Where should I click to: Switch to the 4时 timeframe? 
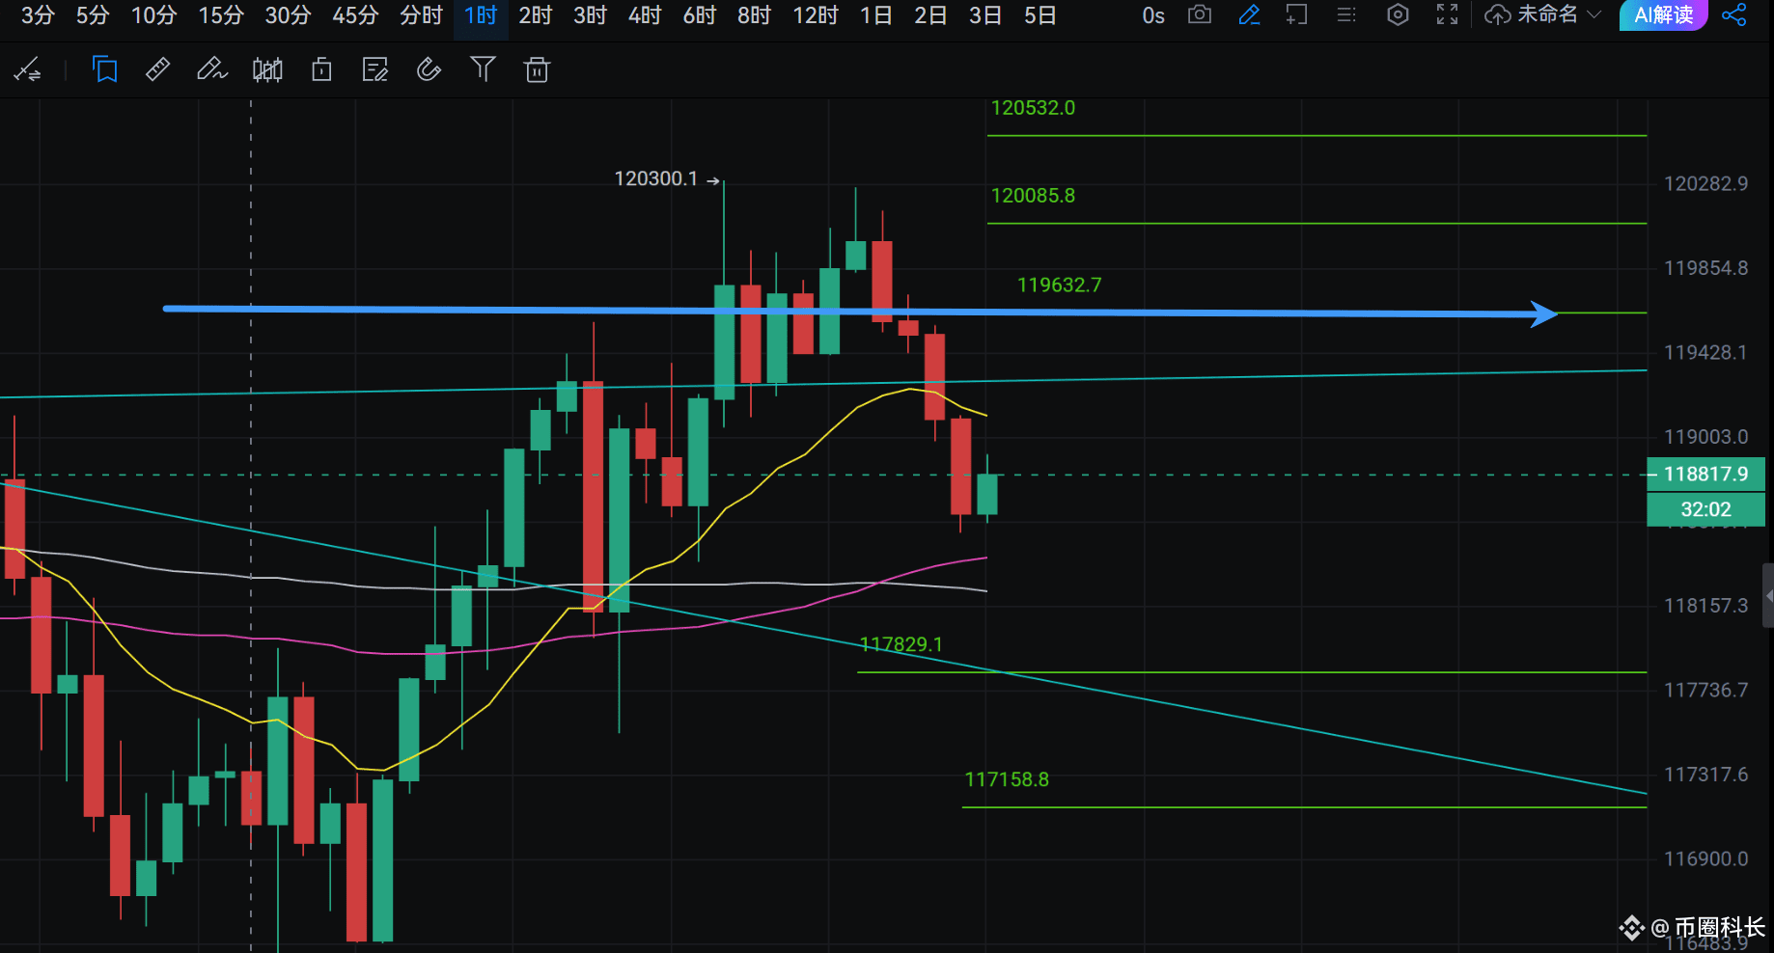click(x=645, y=15)
